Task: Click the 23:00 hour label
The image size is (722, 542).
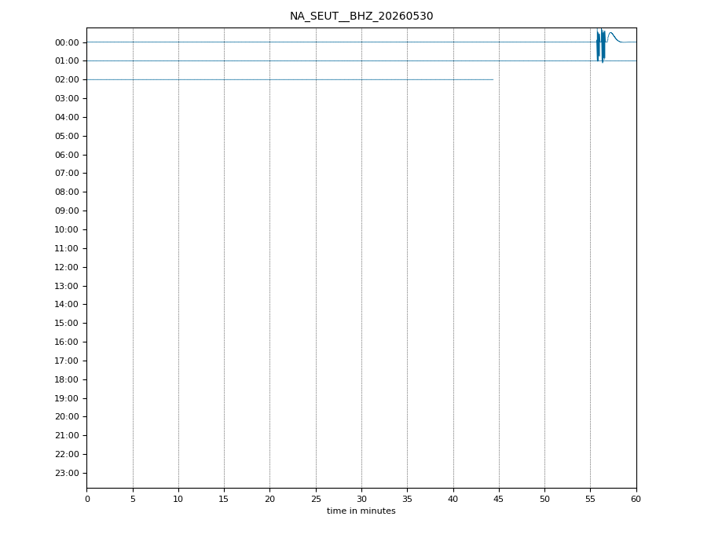Action: tap(67, 473)
